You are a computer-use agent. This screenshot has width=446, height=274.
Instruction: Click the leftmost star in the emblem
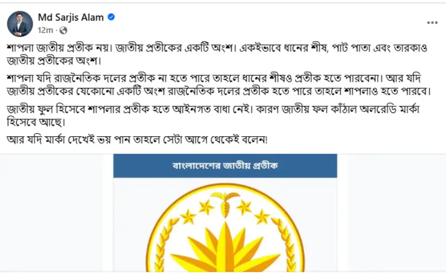point(188,217)
